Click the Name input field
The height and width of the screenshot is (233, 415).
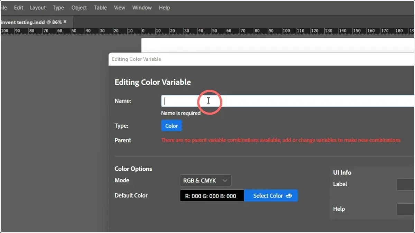(288, 101)
